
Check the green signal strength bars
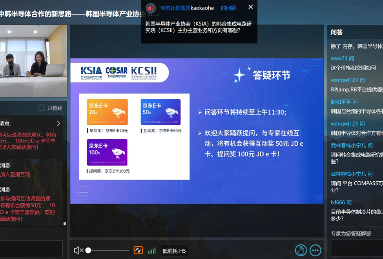coord(152,251)
